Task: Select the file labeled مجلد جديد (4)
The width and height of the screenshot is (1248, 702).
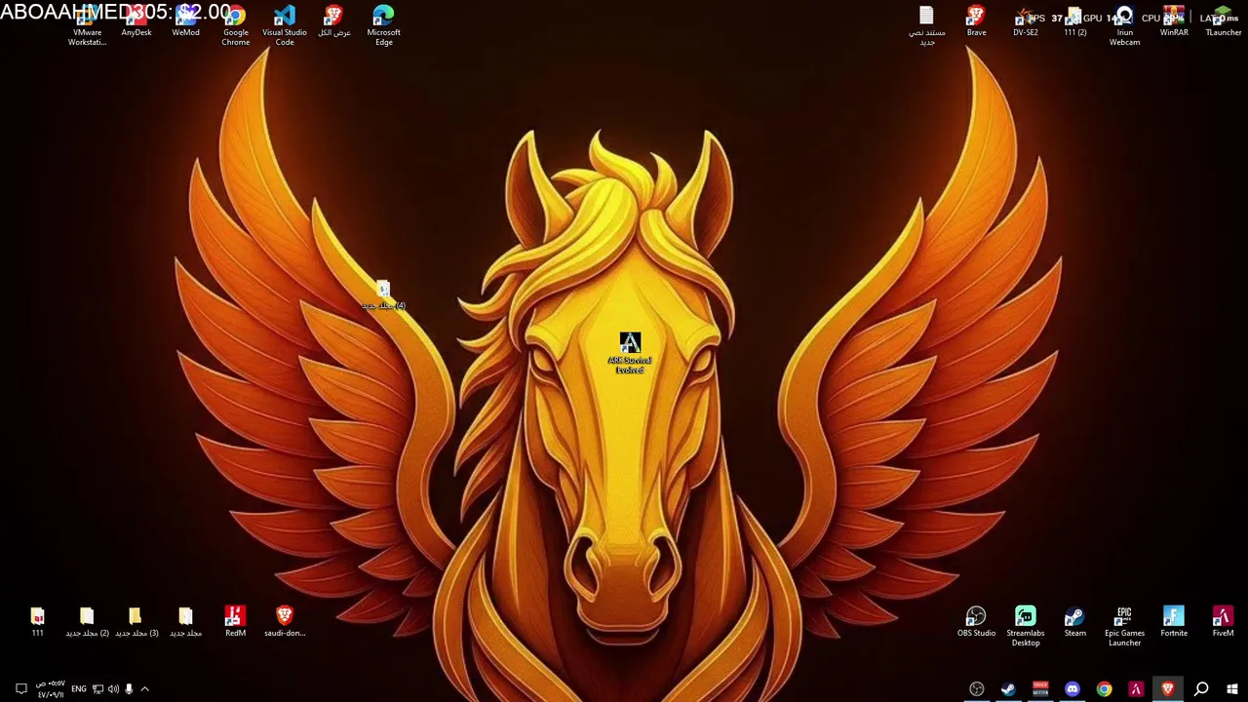Action: (383, 296)
